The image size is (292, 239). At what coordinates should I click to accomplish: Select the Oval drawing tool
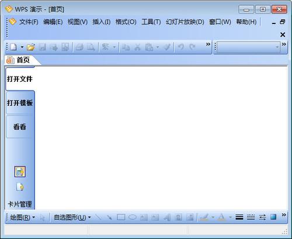[x=133, y=217]
